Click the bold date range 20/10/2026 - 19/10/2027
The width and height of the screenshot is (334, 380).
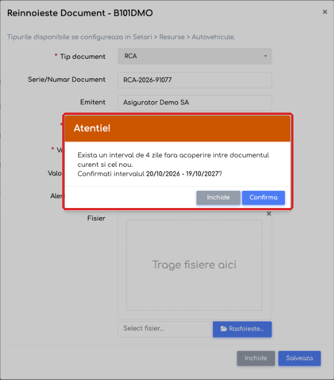tap(182, 174)
